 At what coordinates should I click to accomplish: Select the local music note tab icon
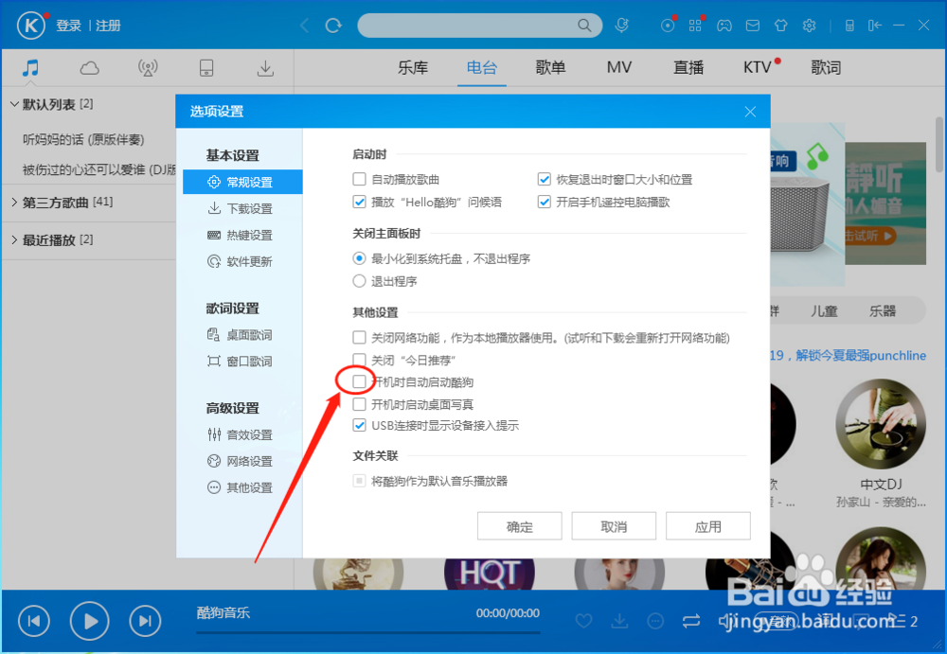pyautogui.click(x=30, y=67)
